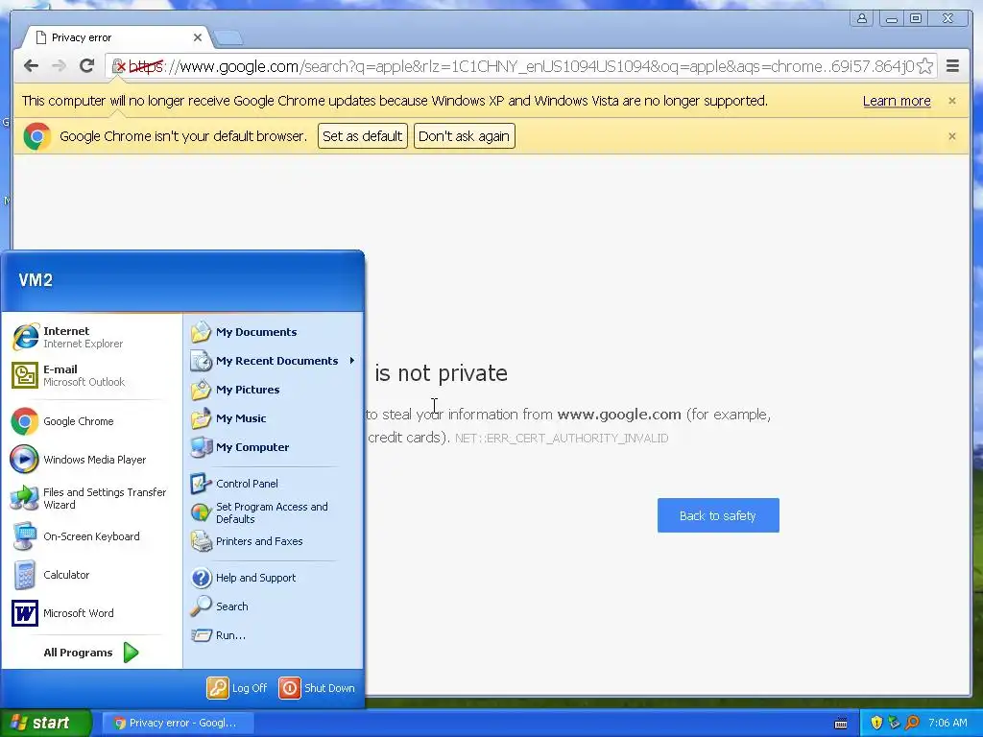Screen dimensions: 983x737
Task: Launch Google Chrome from Start menu
Action: coord(91,421)
